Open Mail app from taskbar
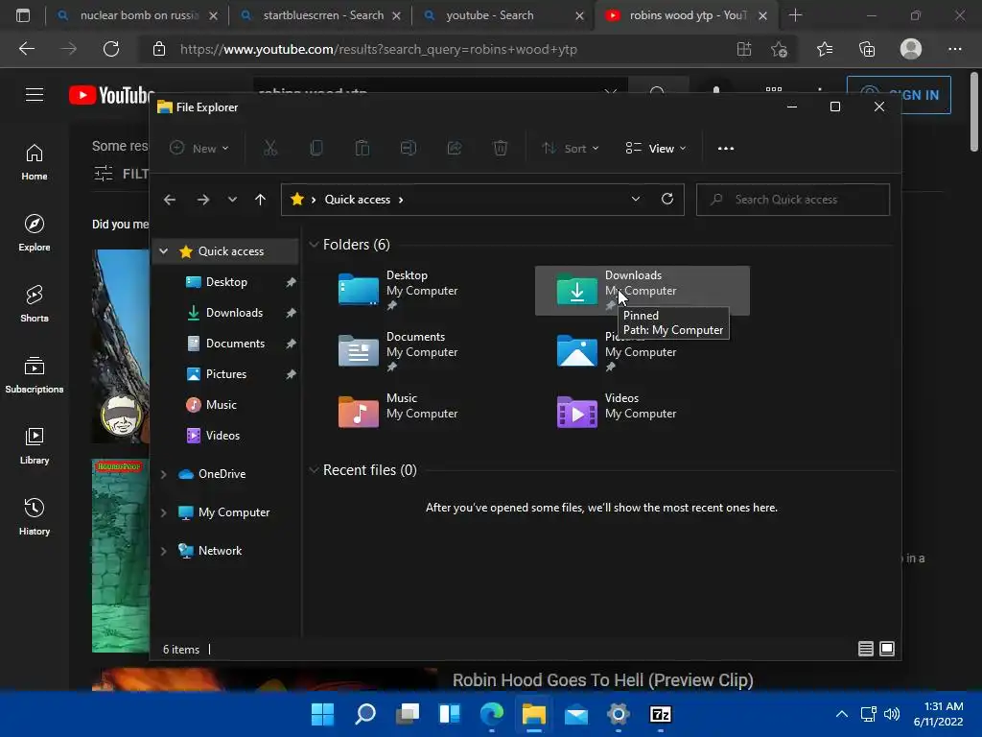982x737 pixels. pyautogui.click(x=576, y=714)
